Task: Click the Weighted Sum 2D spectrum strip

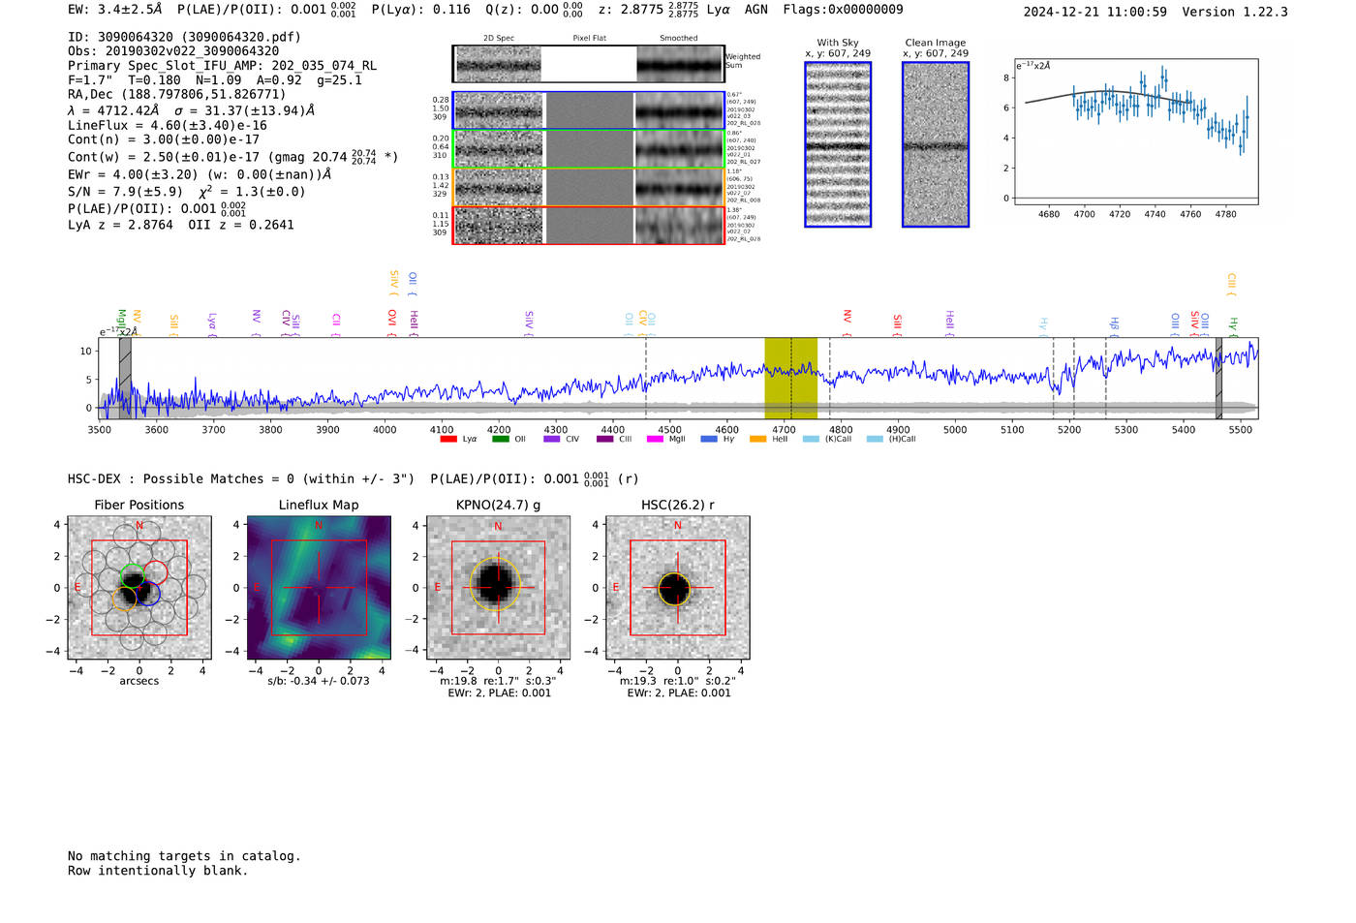Action: (588, 64)
